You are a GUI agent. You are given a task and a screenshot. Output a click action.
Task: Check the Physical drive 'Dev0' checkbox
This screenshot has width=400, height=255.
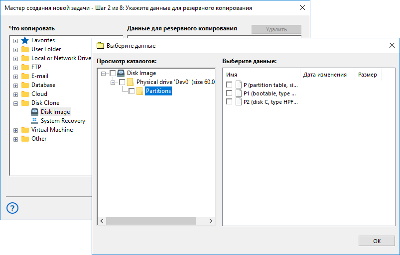coord(122,82)
